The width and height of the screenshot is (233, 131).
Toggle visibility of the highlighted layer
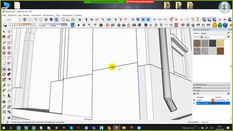(x=194, y=103)
